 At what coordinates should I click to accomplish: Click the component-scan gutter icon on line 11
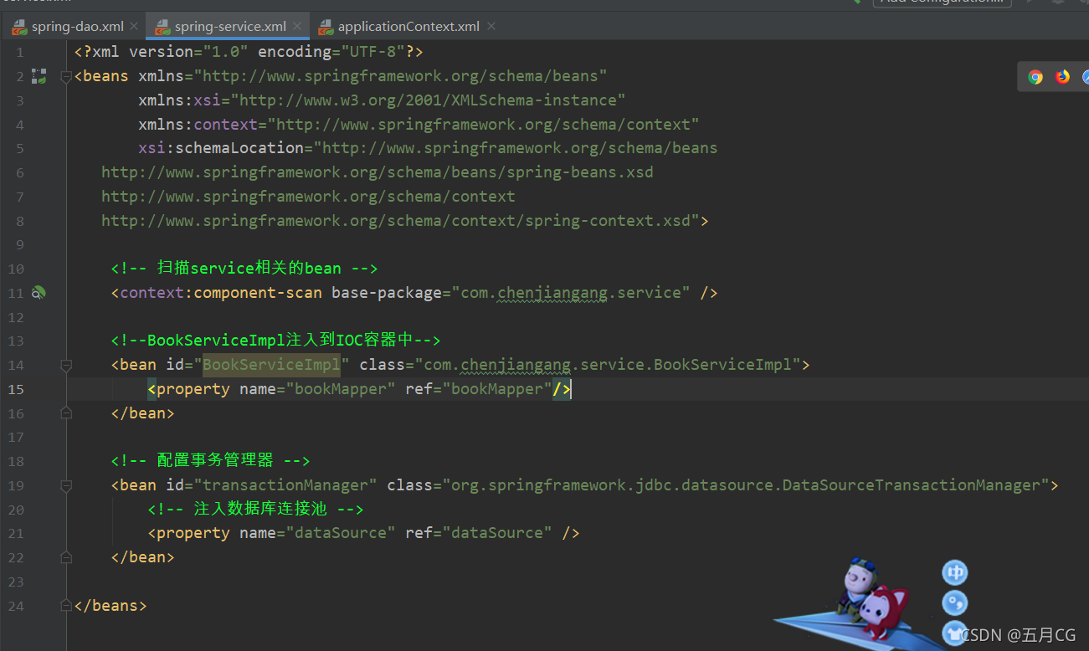point(39,293)
